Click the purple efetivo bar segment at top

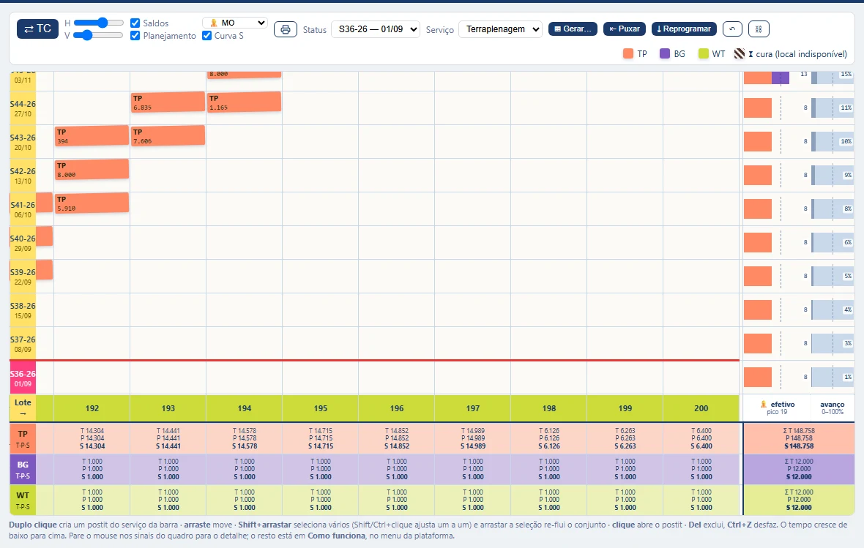click(781, 78)
